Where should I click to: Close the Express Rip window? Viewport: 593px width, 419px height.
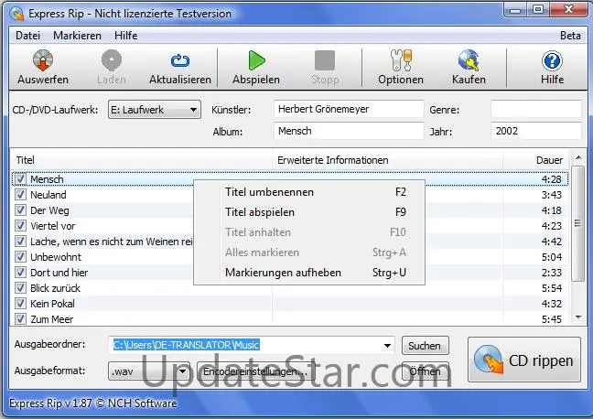click(x=568, y=9)
